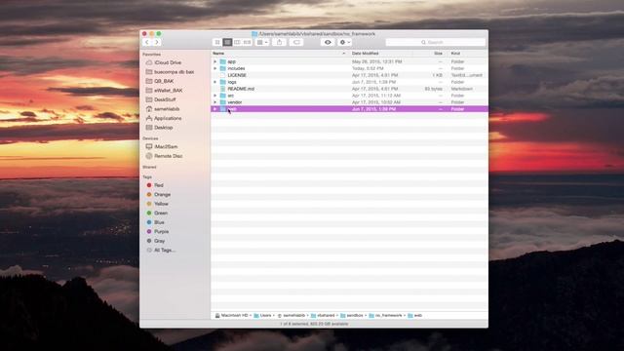Open the item arrangement dropdown

point(262,42)
